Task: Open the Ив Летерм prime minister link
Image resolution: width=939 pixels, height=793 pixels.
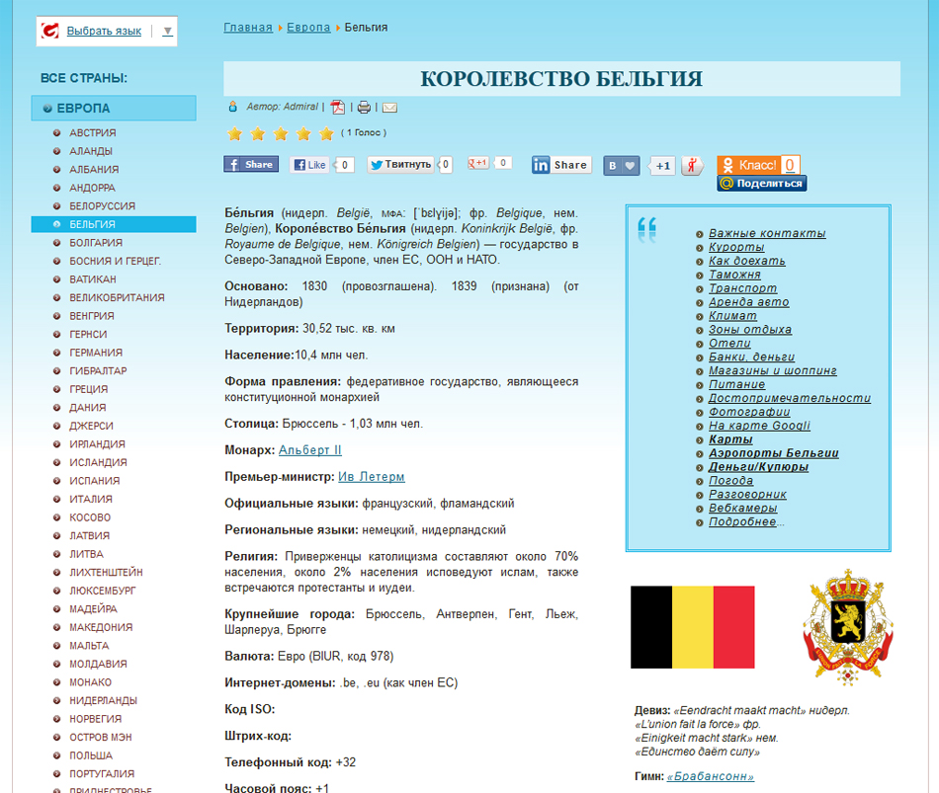Action: (x=372, y=477)
